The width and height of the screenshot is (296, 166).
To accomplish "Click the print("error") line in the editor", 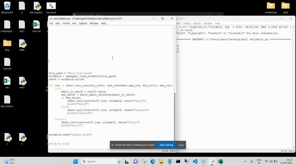I will [x=72, y=125].
